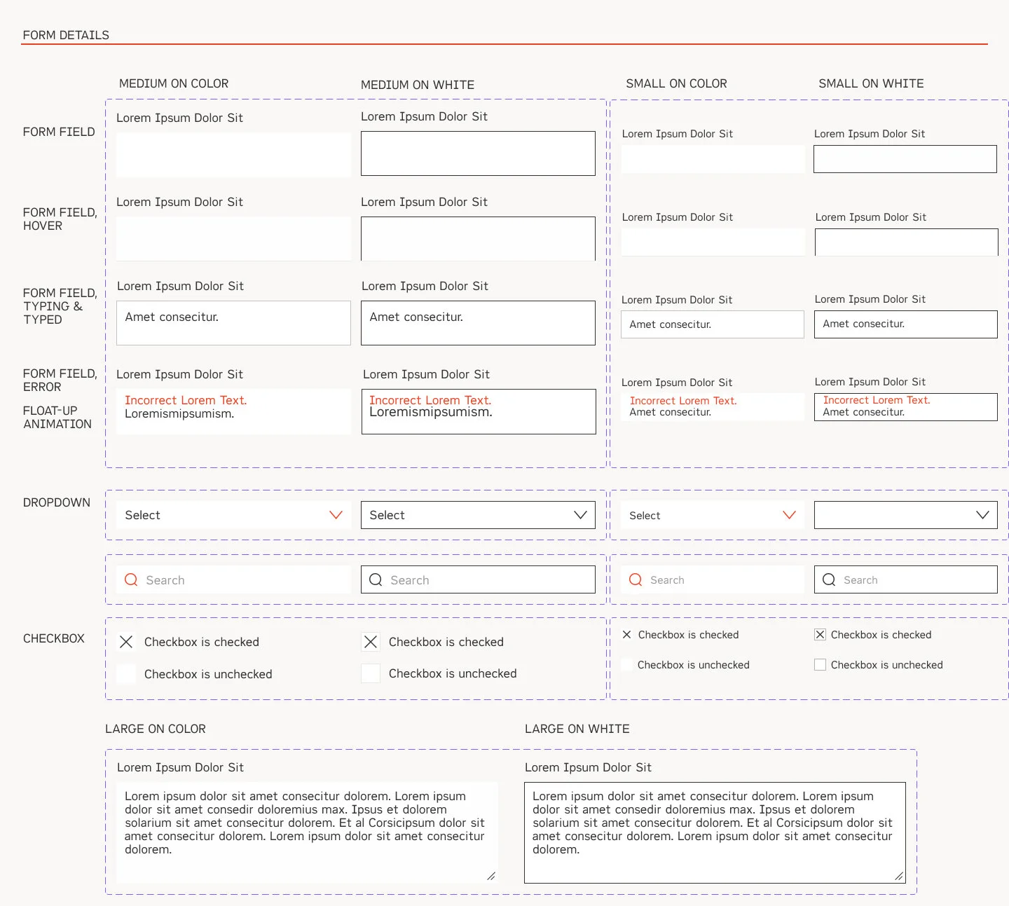1009x906 pixels.
Task: Open the empty dropdown in Small on White column
Action: pos(905,514)
